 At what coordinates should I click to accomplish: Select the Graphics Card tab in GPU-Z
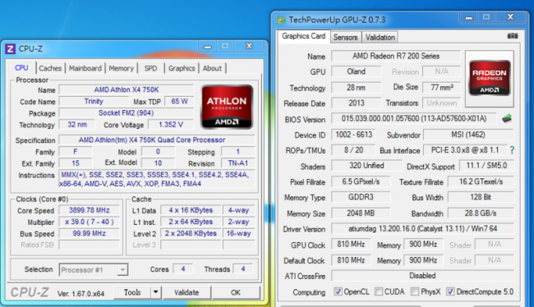coord(303,36)
